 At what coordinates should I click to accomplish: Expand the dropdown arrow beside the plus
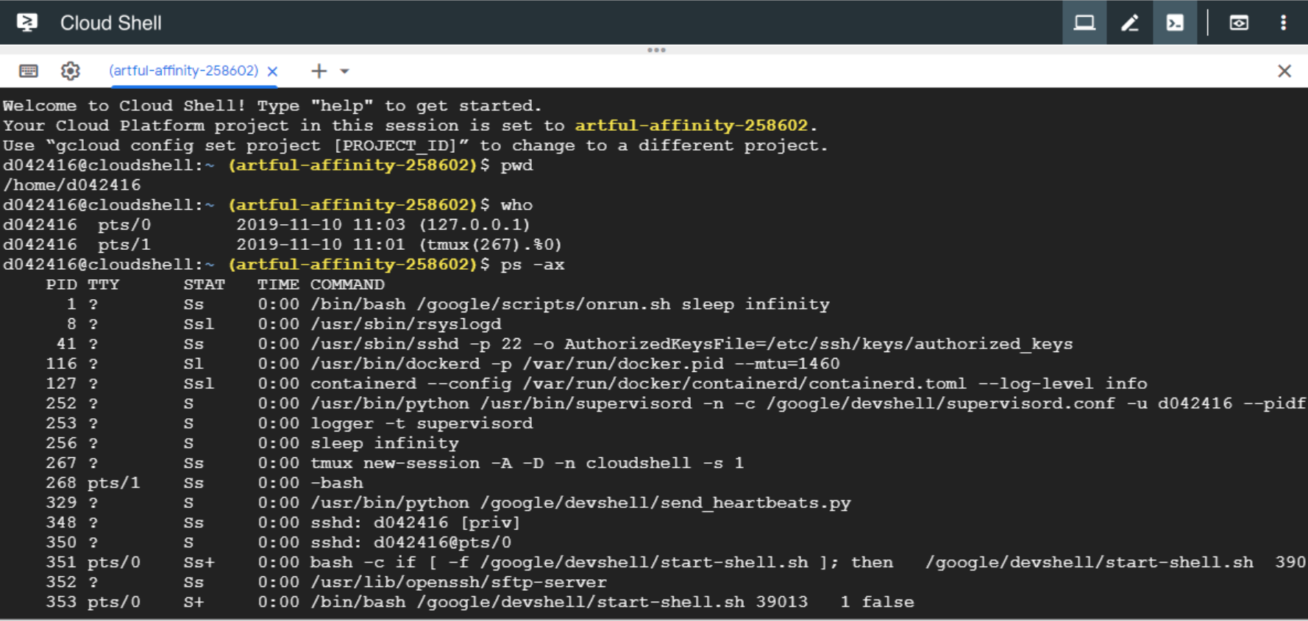(344, 71)
